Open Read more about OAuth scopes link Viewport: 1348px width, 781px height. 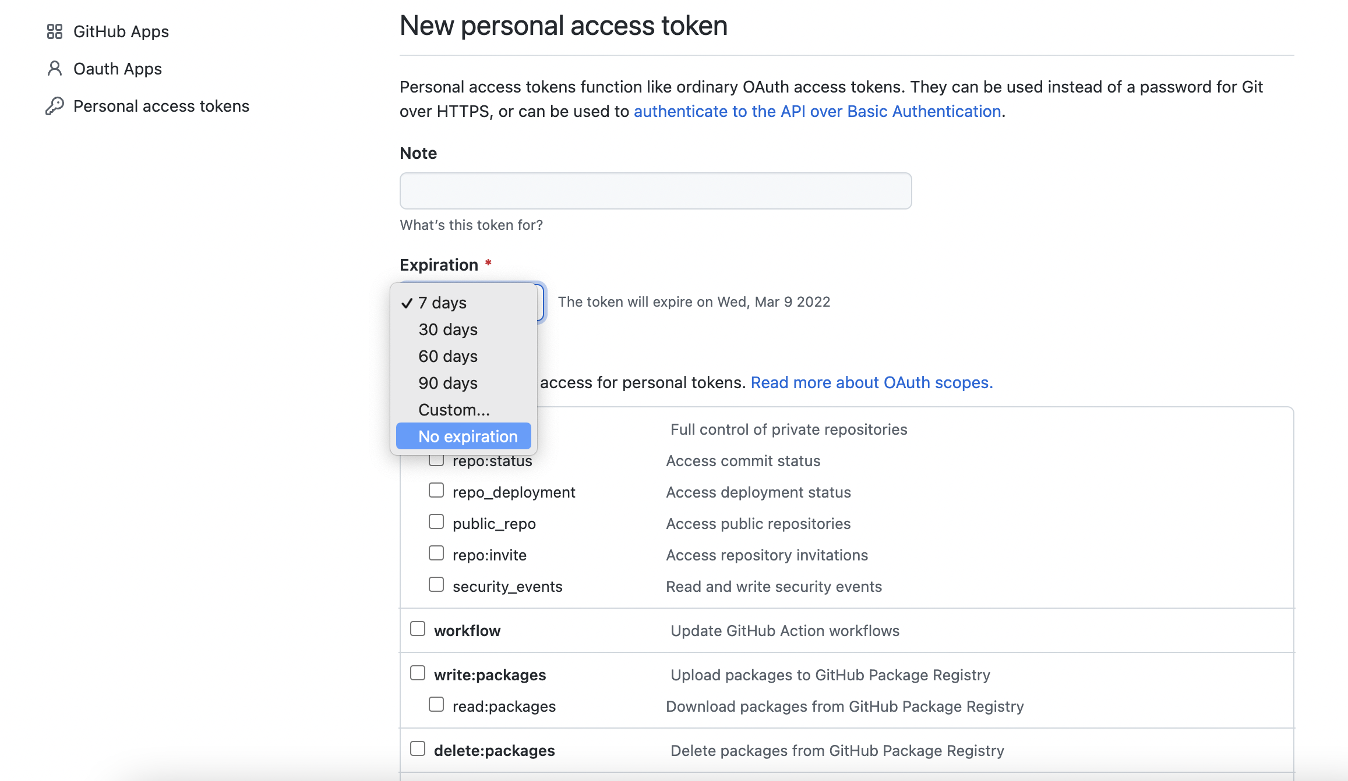(x=871, y=382)
